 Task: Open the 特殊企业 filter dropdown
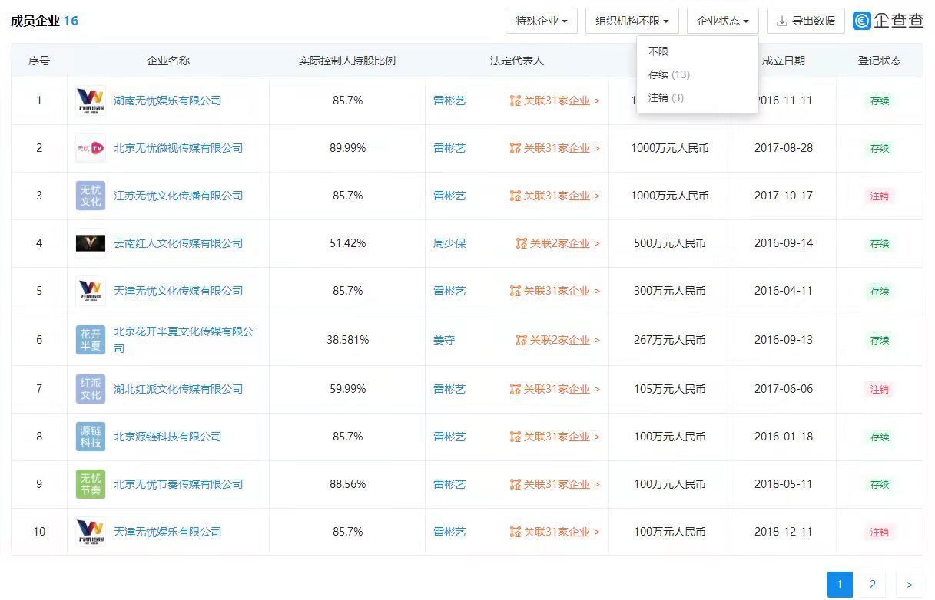(542, 21)
